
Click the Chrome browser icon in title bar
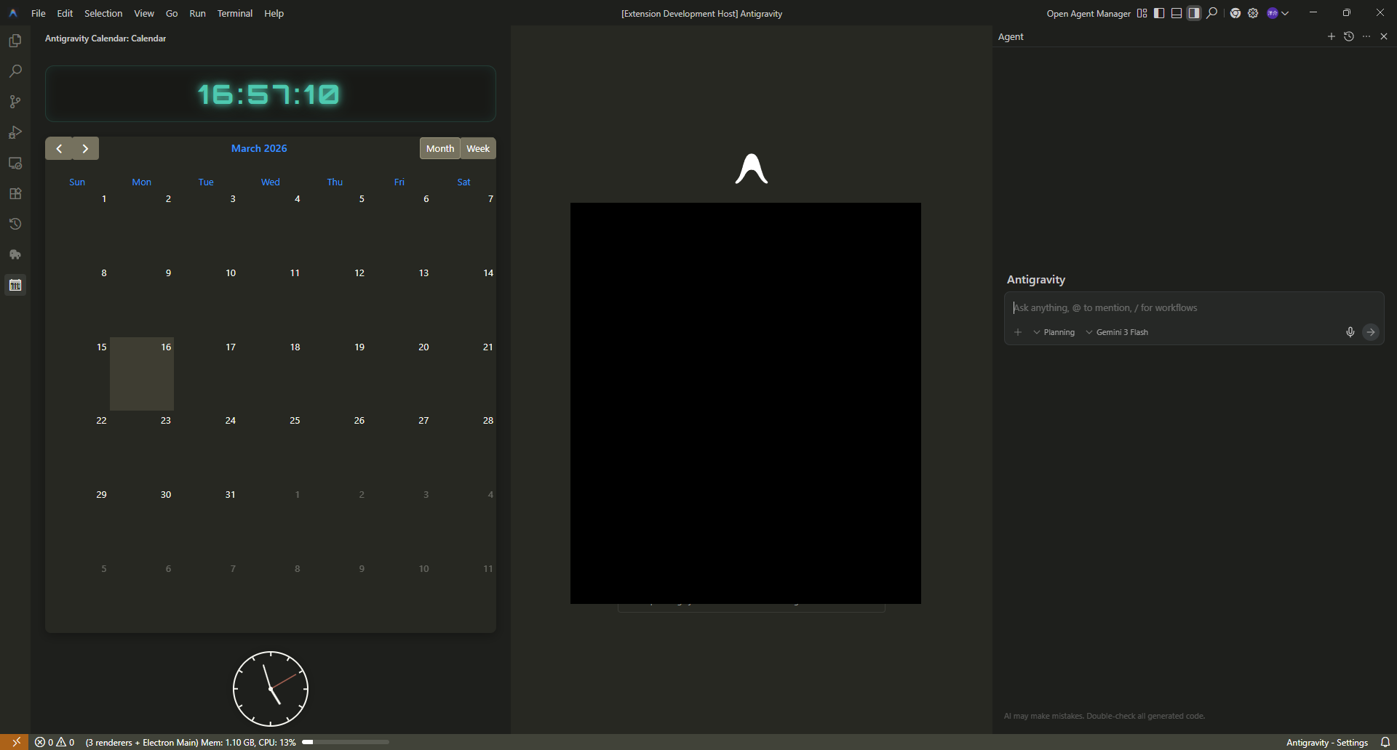click(1235, 13)
